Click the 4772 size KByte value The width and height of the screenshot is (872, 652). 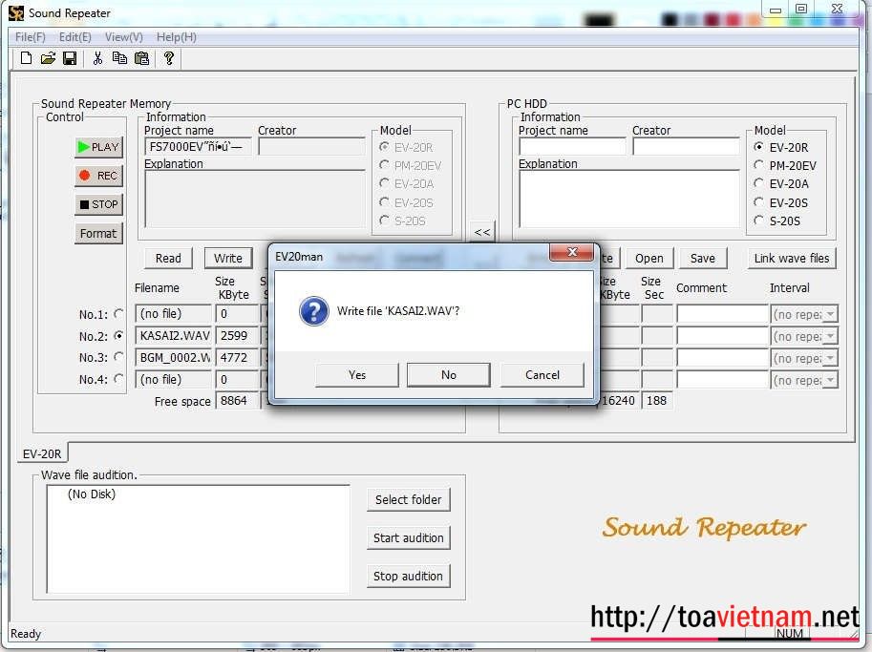tap(237, 357)
